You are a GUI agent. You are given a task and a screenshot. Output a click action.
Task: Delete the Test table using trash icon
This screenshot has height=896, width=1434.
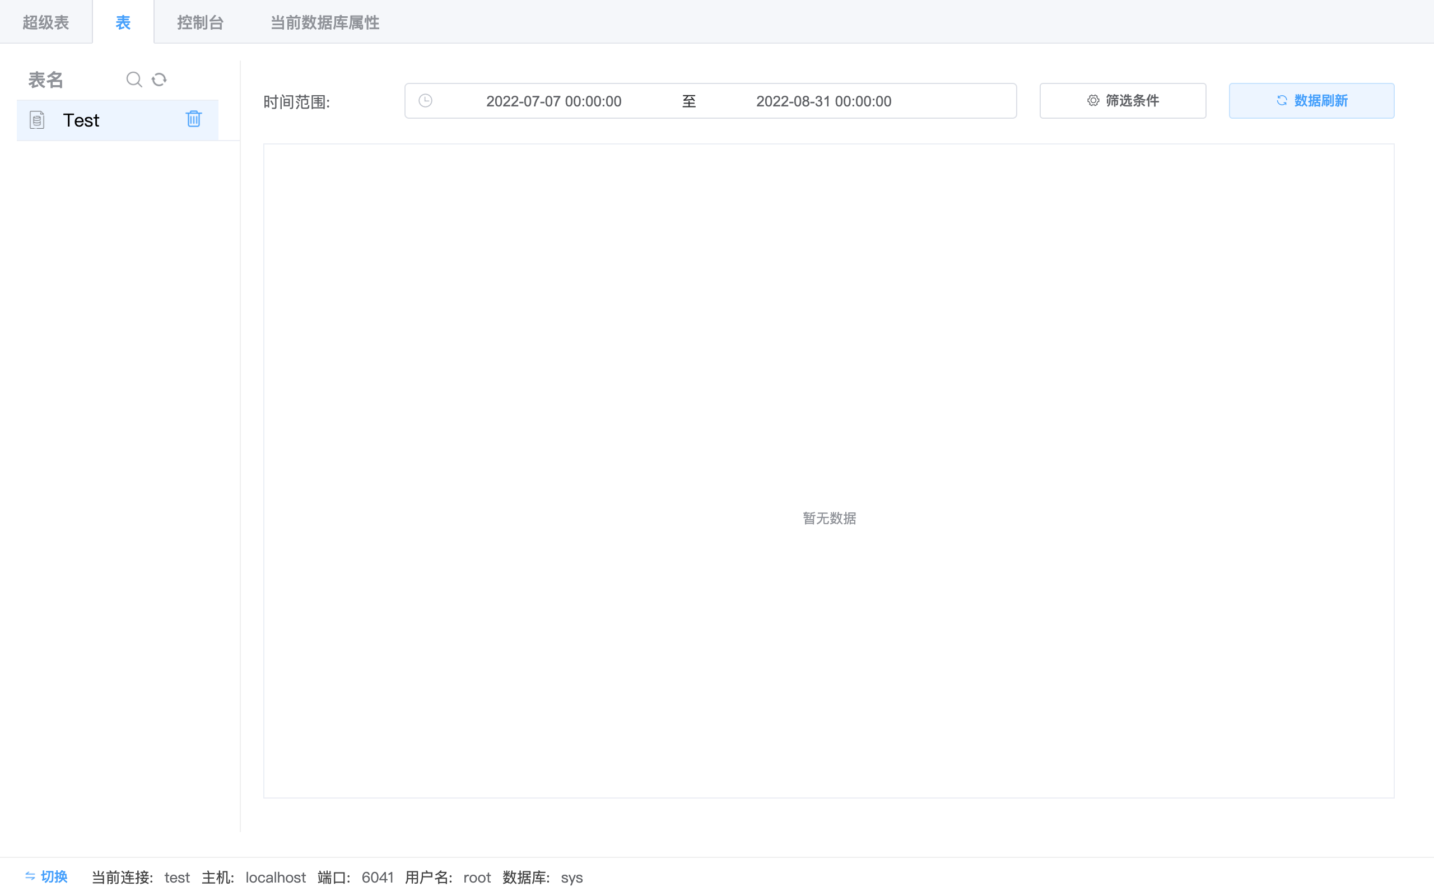tap(194, 119)
